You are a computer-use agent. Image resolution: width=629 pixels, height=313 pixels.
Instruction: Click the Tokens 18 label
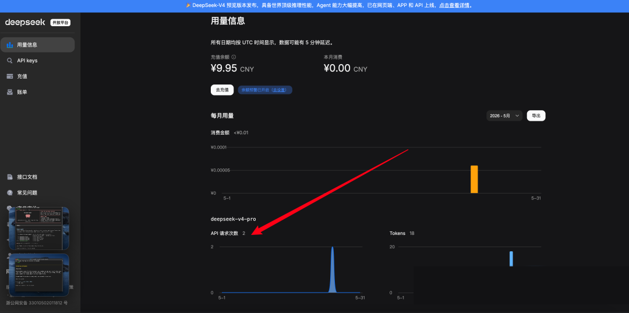point(402,233)
